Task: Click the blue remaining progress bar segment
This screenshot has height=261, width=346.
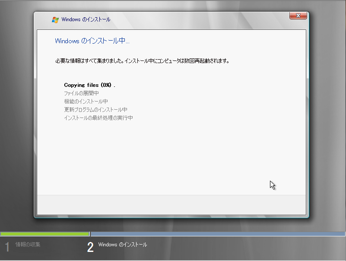Action: 218,234
